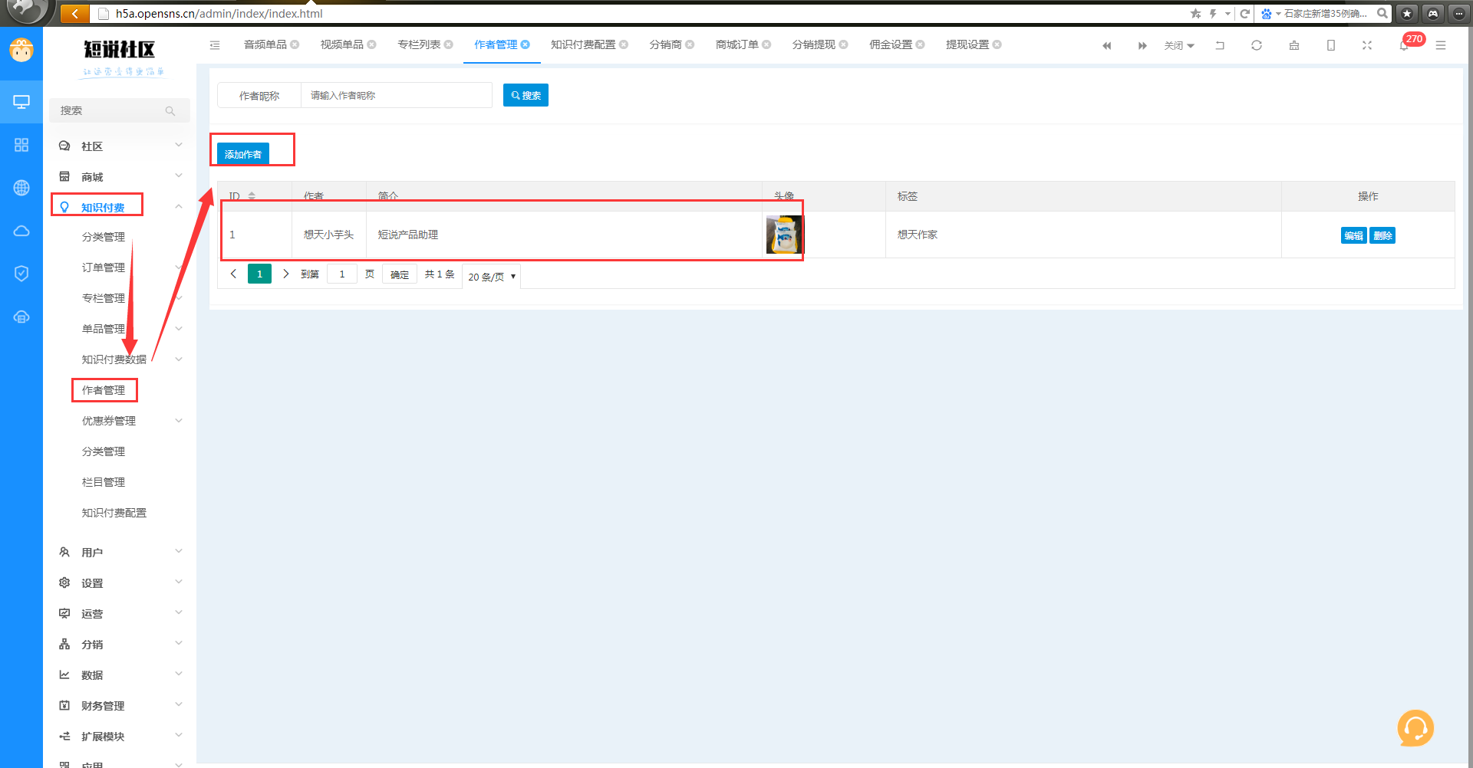Go to next page with arrow
The width and height of the screenshot is (1473, 768).
point(286,274)
